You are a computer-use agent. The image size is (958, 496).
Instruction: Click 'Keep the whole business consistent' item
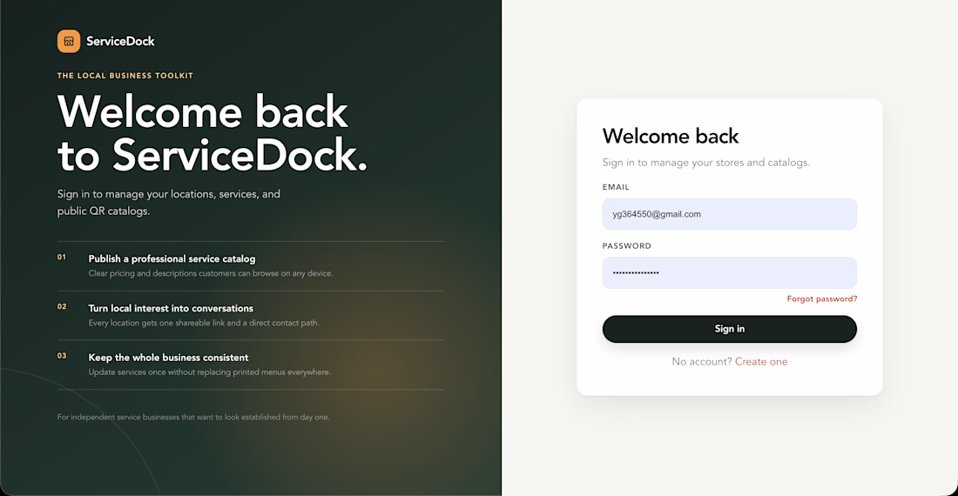tap(168, 358)
